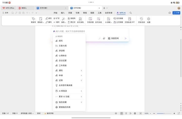Switch to the 页面 ribbon tab
Screen dimensions: 182x119
coord(70,13)
